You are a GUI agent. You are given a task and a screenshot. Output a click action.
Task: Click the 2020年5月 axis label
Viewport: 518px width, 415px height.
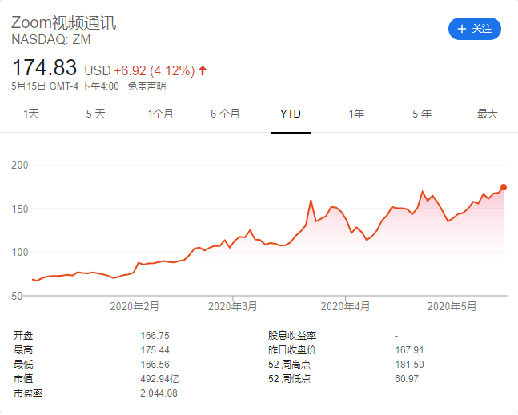point(452,306)
